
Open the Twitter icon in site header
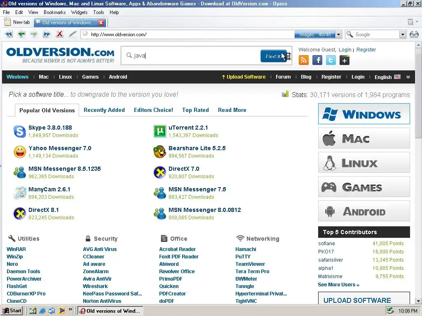coord(331,60)
